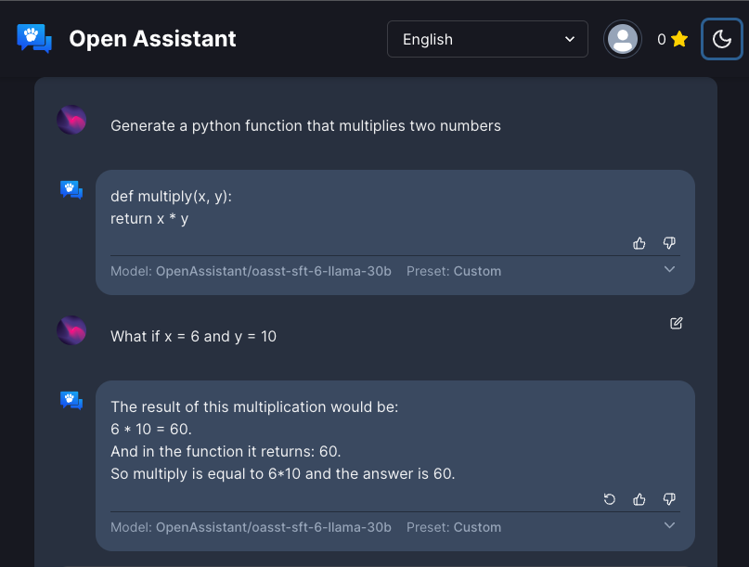The image size is (749, 567).
Task: Edit the "What if x = 6" message
Action: click(x=676, y=323)
